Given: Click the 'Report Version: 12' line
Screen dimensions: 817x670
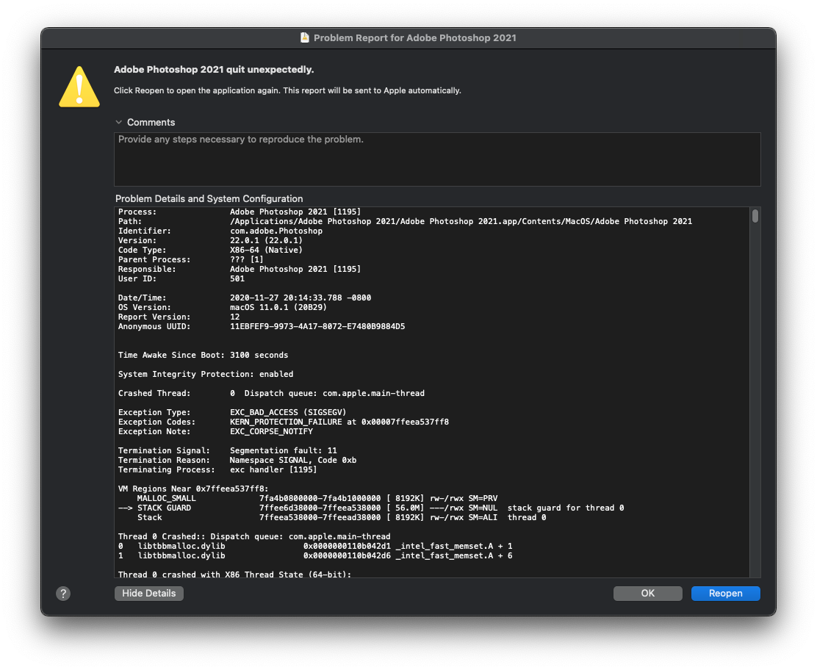Looking at the screenshot, I should [179, 317].
